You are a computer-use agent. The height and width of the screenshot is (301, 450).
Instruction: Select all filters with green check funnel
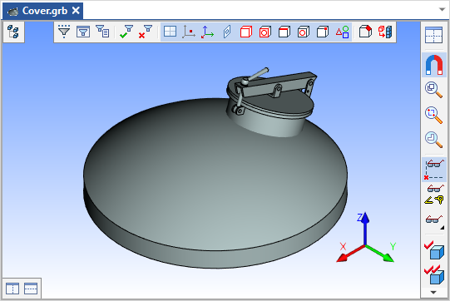tap(126, 32)
